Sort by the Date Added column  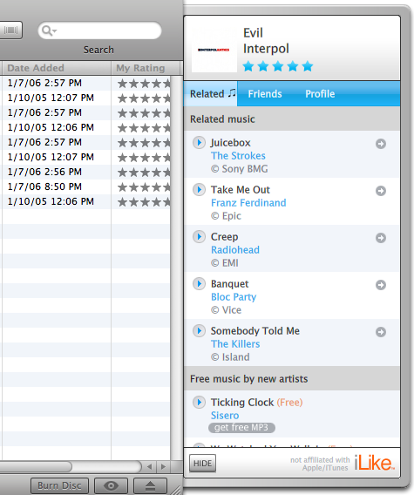pyautogui.click(x=57, y=68)
